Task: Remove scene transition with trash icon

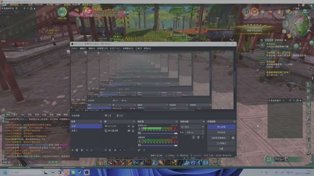Action: click(198, 137)
